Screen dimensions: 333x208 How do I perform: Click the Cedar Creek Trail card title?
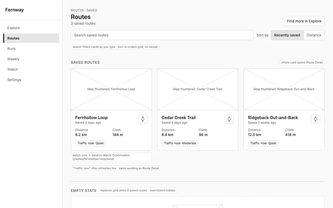(179, 118)
